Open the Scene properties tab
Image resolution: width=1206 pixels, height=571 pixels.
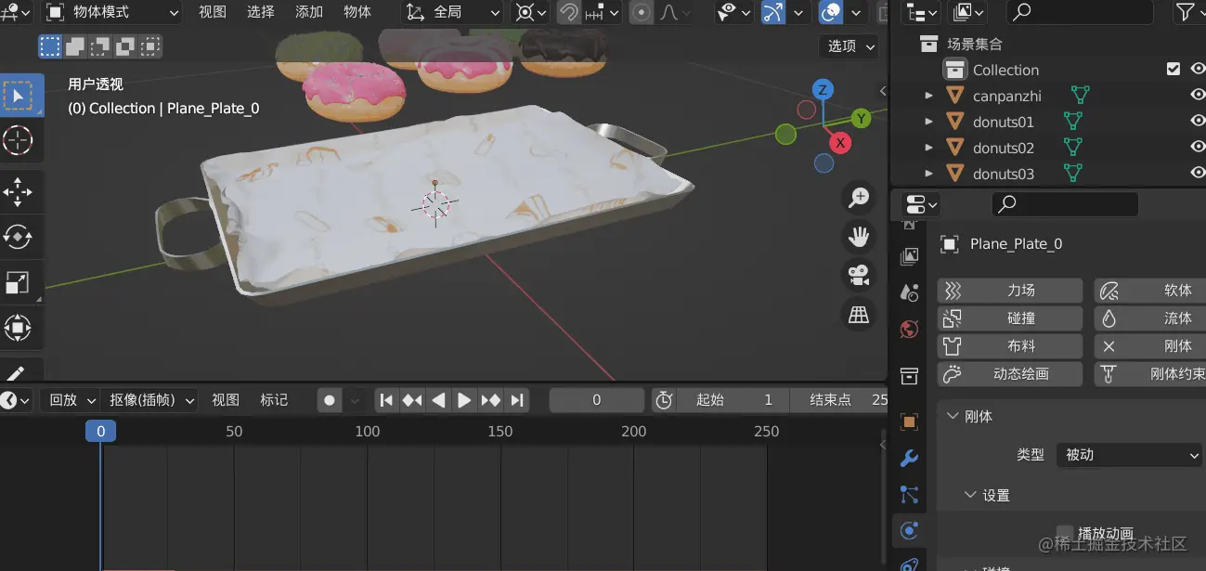[909, 292]
